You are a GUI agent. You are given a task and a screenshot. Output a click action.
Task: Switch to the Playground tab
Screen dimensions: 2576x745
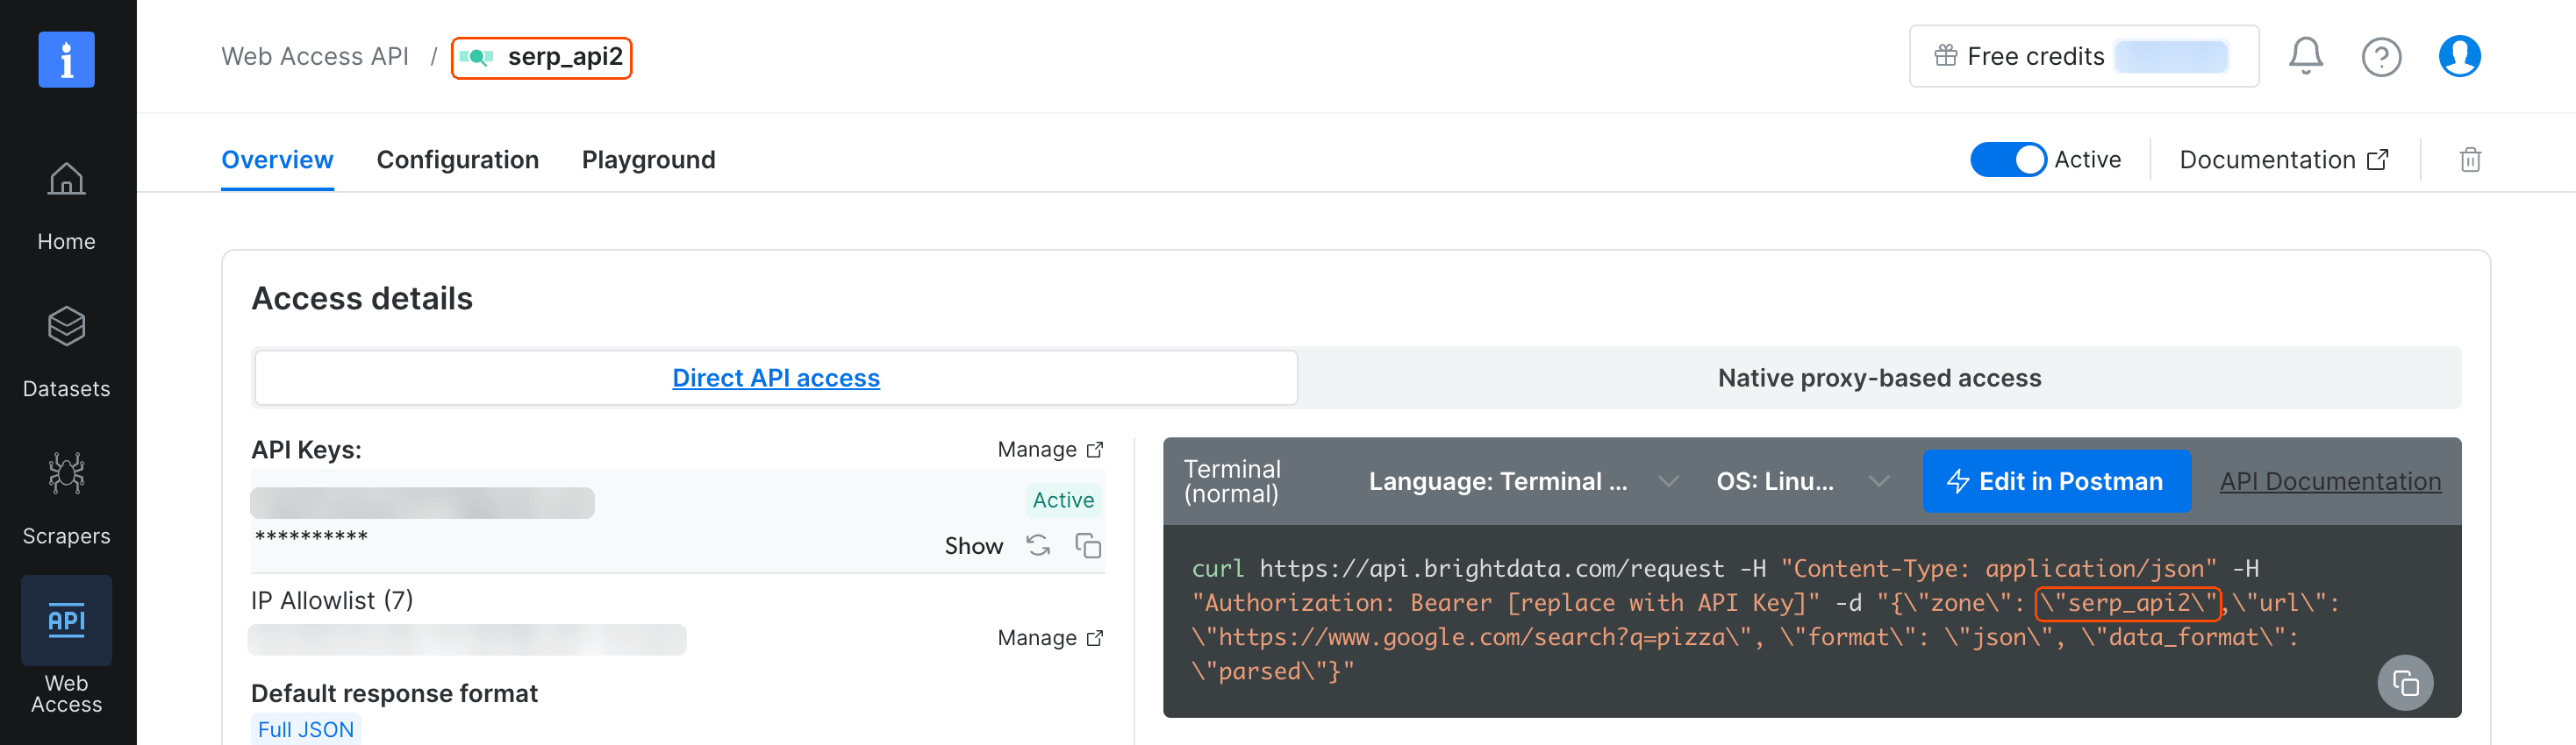[648, 160]
